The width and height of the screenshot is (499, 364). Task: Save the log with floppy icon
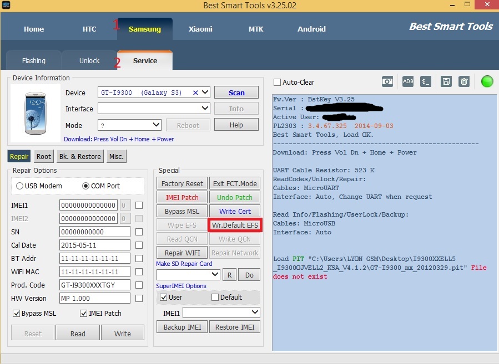[446, 81]
